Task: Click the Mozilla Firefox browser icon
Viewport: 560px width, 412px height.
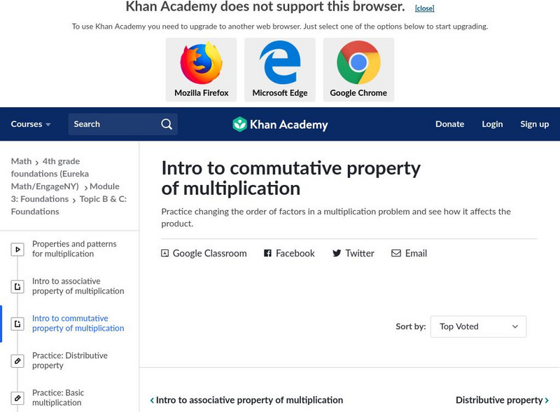Action: tap(201, 63)
